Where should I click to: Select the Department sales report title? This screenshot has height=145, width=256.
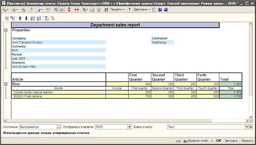(115, 25)
